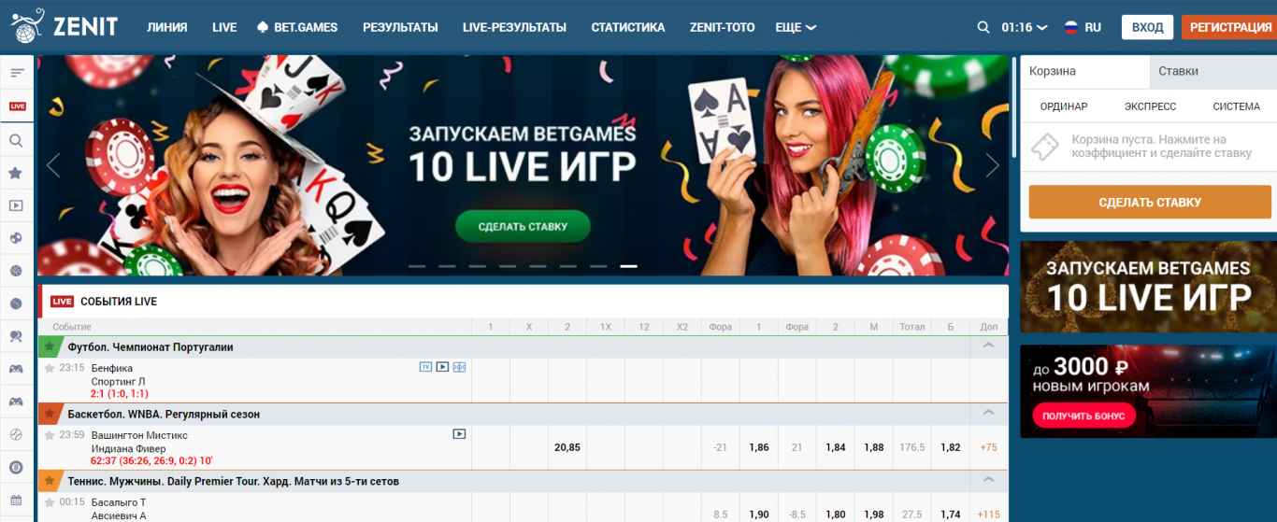Open the time zone dropdown showing 01:16
Image resolution: width=1277 pixels, height=522 pixels.
1025,27
